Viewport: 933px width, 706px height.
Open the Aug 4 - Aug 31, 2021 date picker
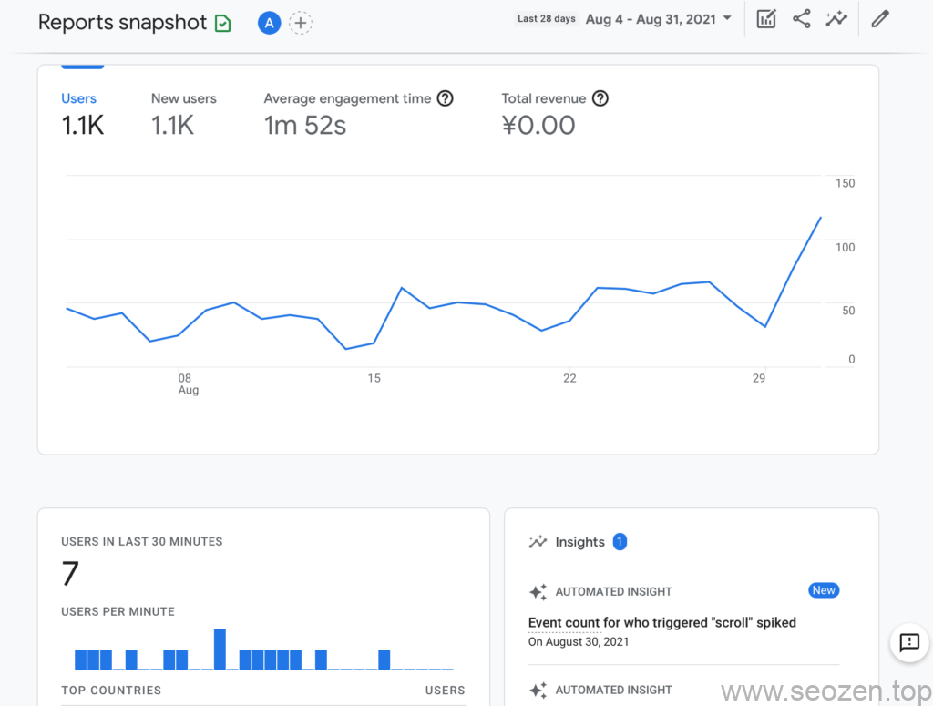click(651, 19)
